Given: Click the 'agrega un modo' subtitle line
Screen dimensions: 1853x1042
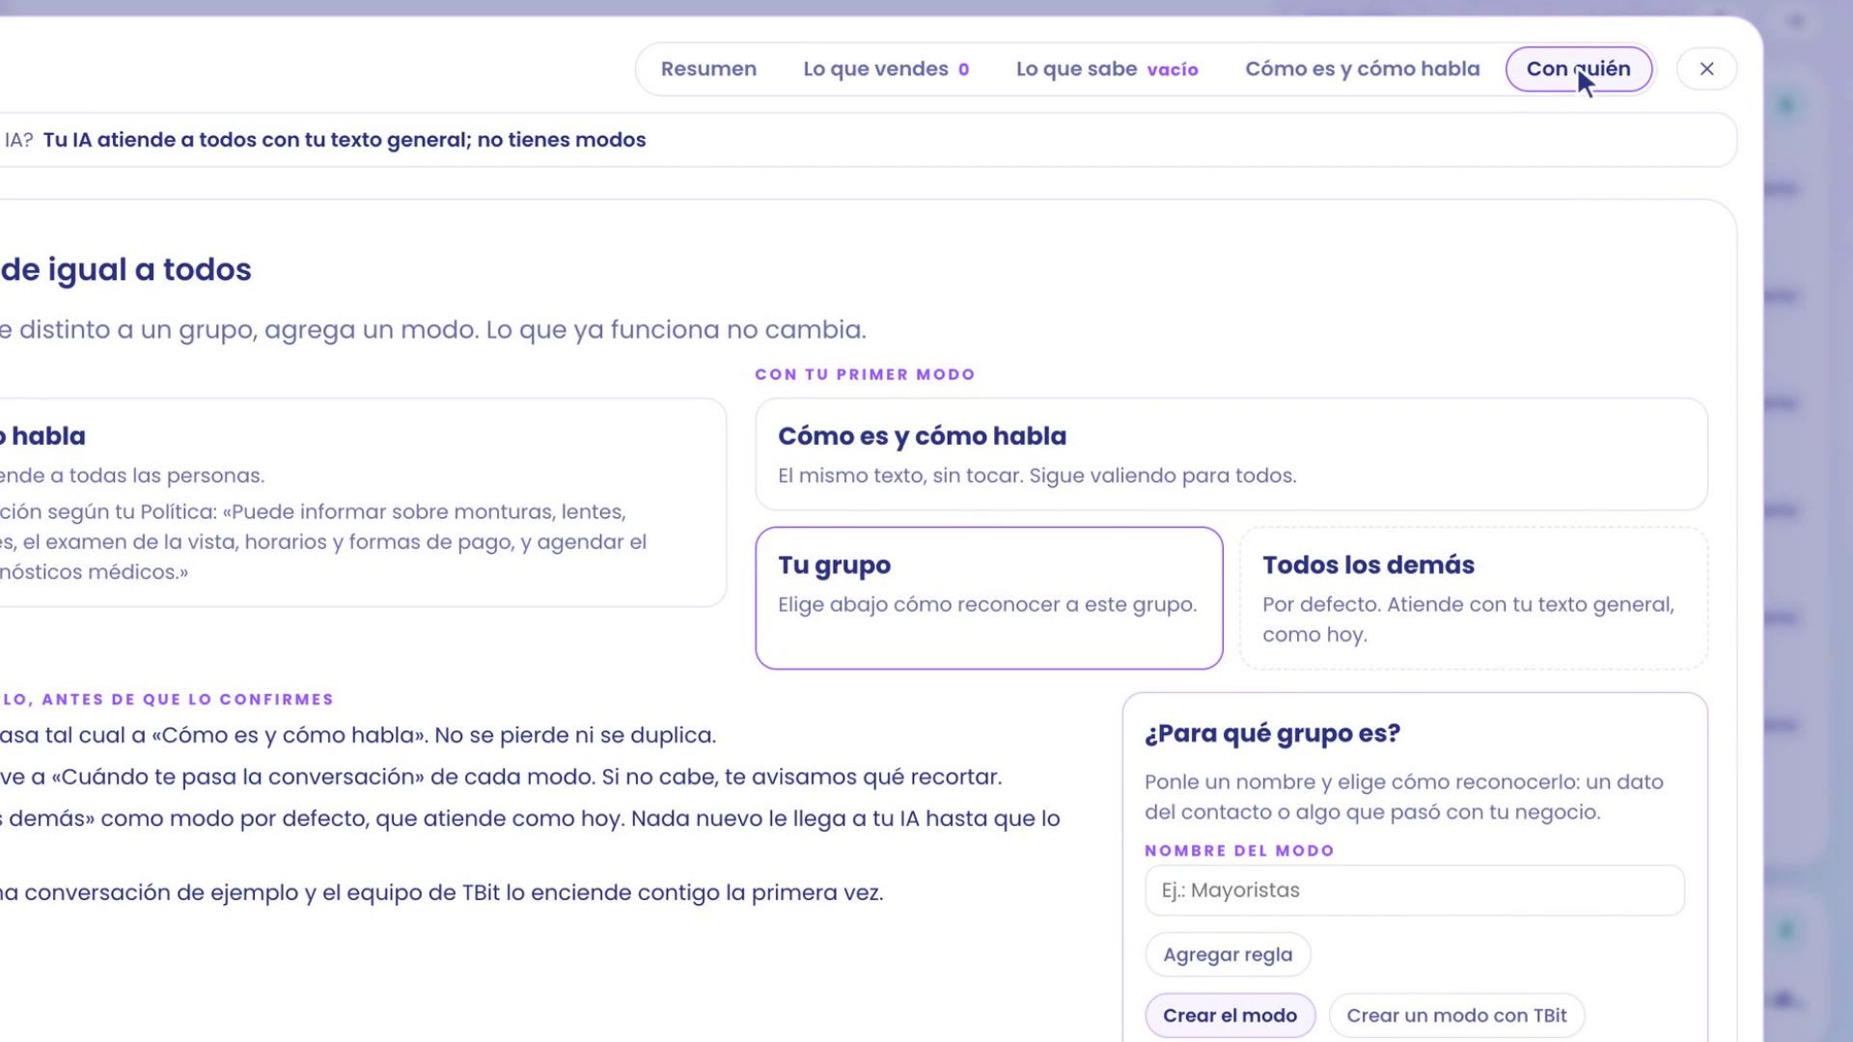Looking at the screenshot, I should pos(433,329).
